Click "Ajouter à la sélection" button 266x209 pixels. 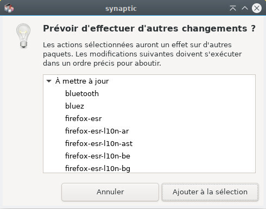point(210,192)
